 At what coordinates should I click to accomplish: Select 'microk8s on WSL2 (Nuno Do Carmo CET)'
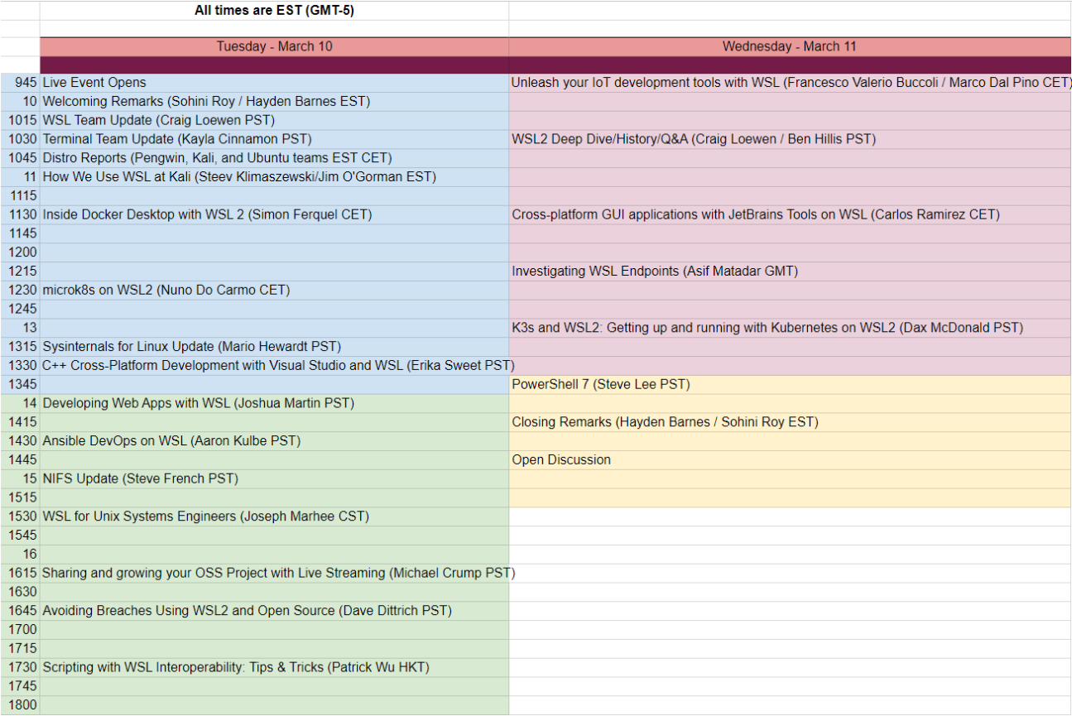point(274,291)
